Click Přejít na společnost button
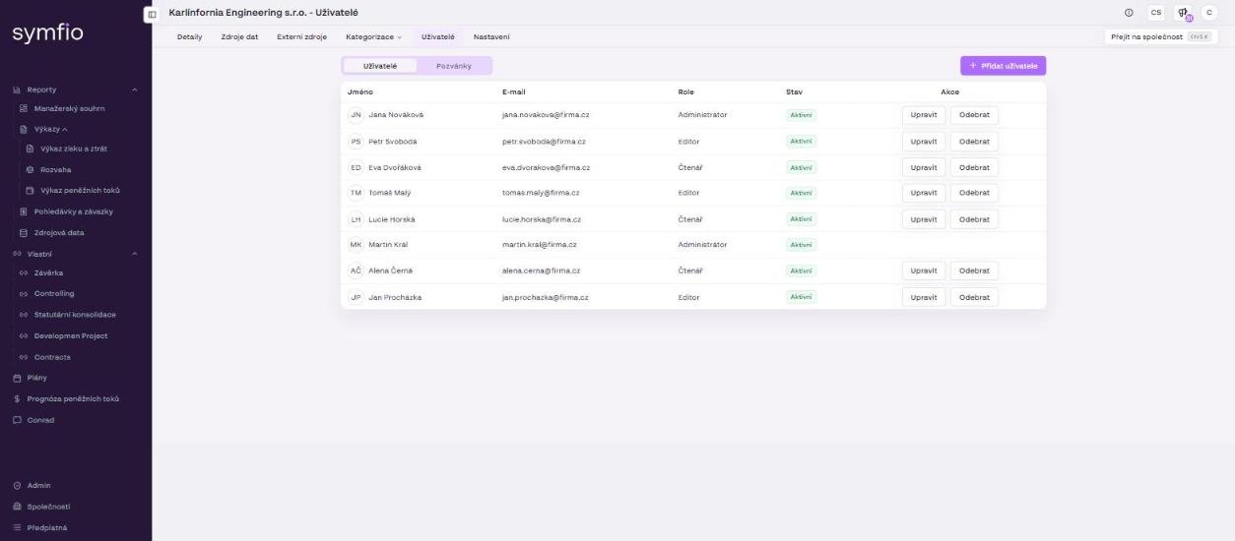This screenshot has width=1235, height=541. point(1161,36)
